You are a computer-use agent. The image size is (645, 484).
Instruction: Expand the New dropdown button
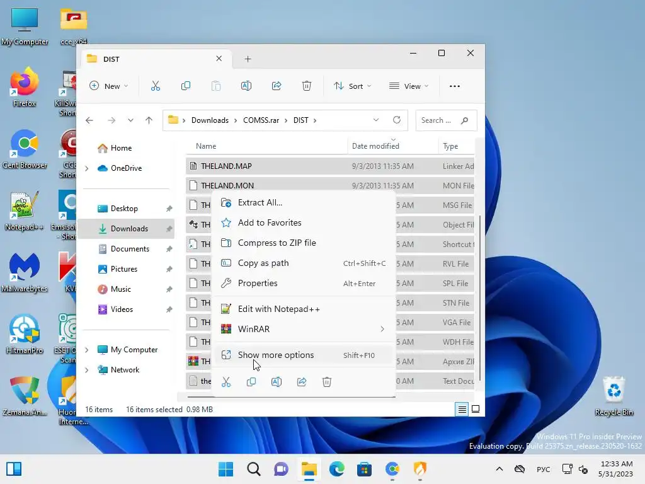pos(109,86)
